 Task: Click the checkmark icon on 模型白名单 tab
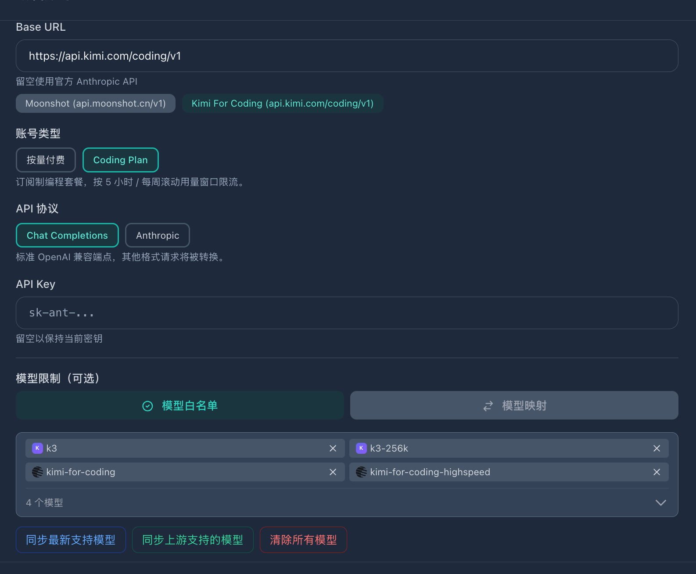click(148, 406)
